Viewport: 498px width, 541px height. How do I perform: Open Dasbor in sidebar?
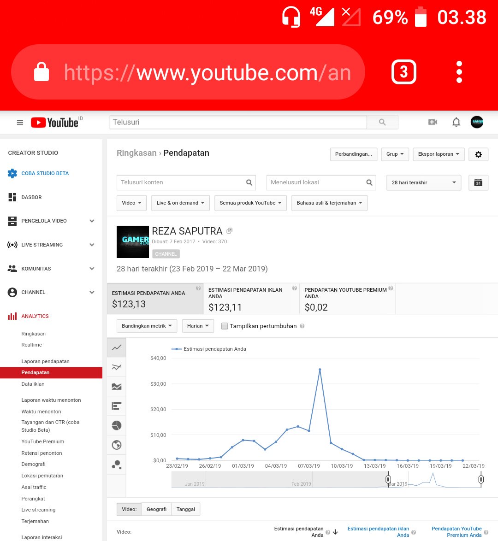click(31, 197)
